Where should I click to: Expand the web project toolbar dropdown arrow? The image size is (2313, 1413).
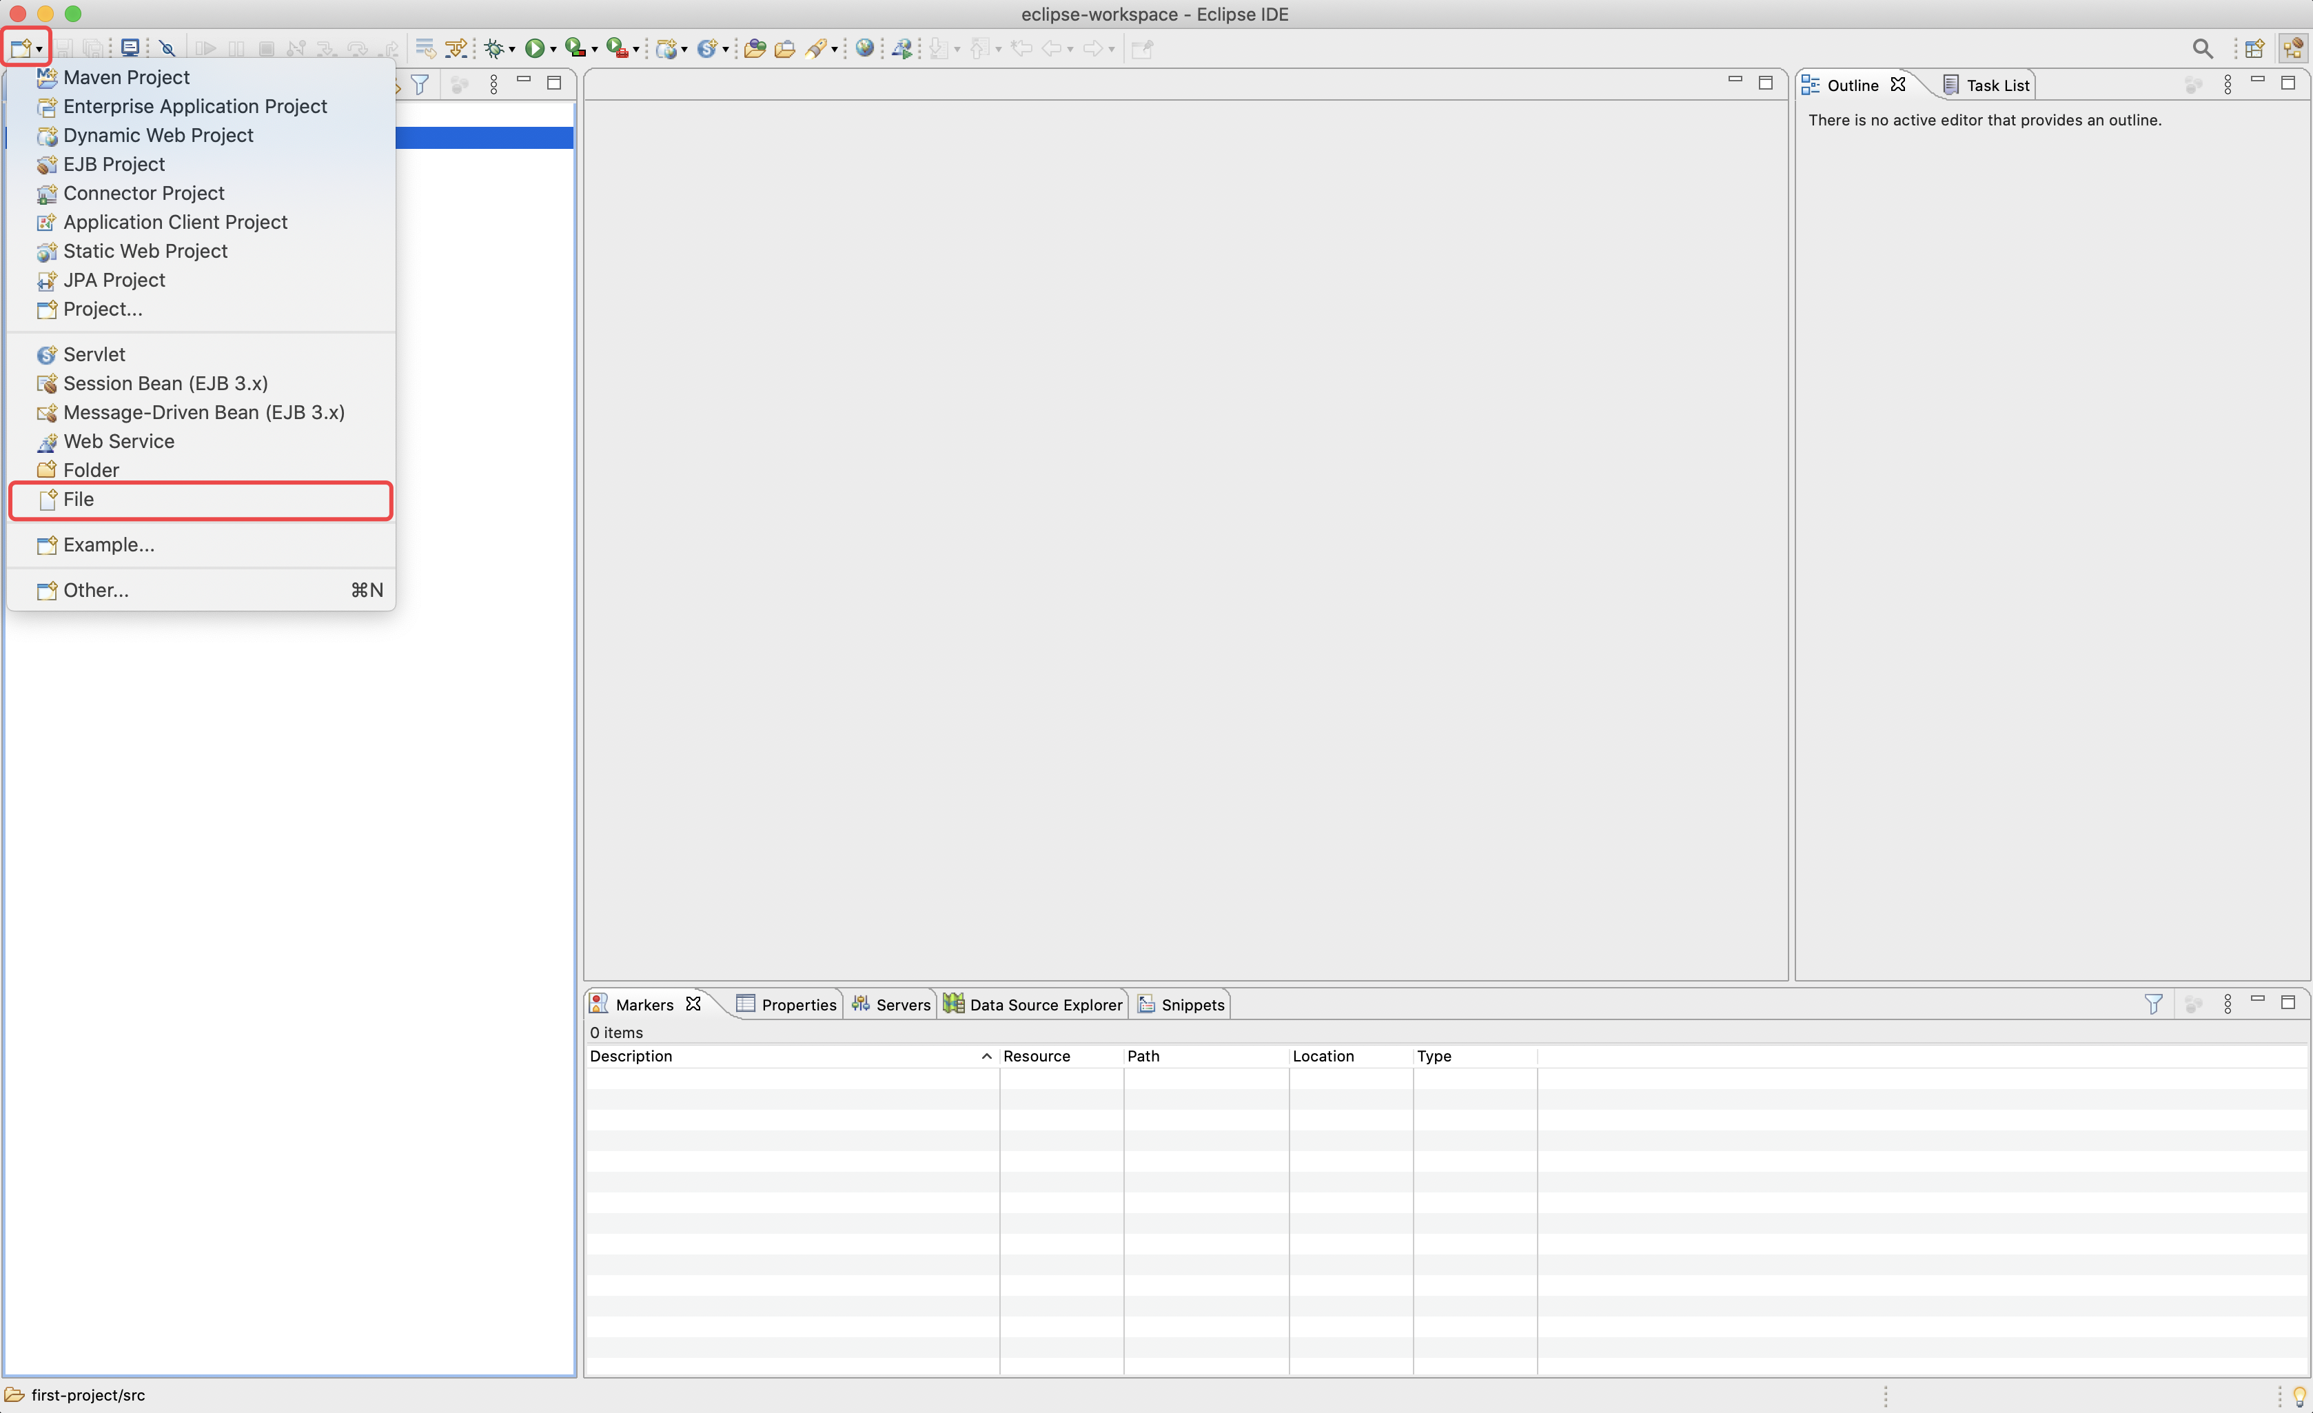(684, 49)
